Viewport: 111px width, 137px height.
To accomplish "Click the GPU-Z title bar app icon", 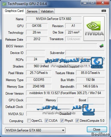I will [4, 4].
